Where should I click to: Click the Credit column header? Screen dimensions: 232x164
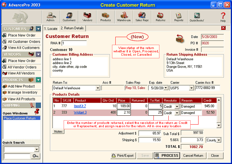209,100
